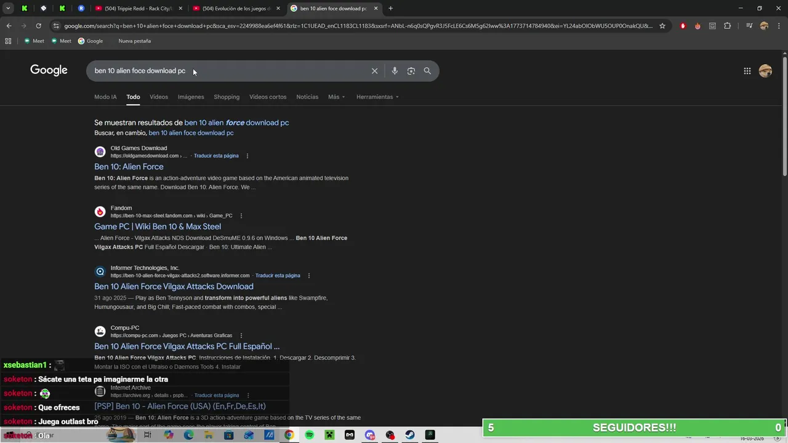Screen dimensions: 788x443
Task: Open the Google account avatar on results page
Action: pos(765,71)
